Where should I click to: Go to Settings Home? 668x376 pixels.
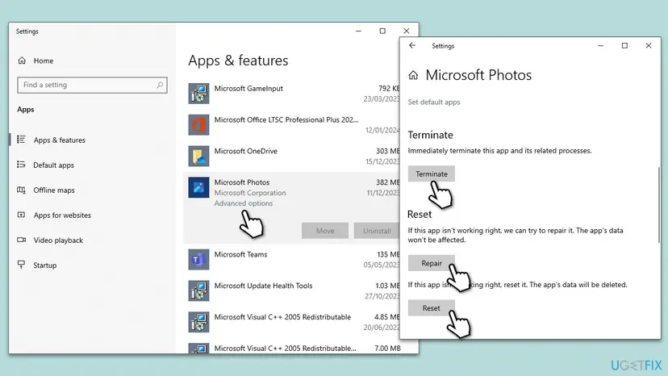pos(44,61)
